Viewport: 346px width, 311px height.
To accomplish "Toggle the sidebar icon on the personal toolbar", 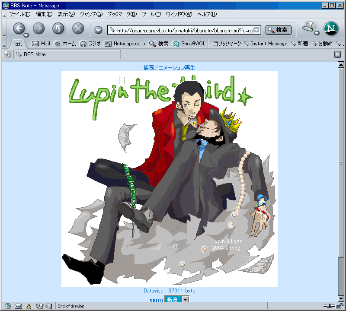I will click(19, 44).
